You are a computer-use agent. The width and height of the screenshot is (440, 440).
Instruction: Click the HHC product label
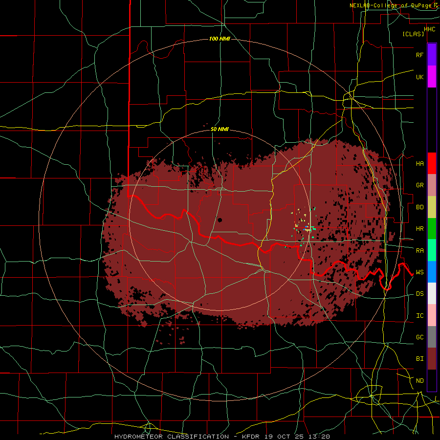[x=429, y=29]
